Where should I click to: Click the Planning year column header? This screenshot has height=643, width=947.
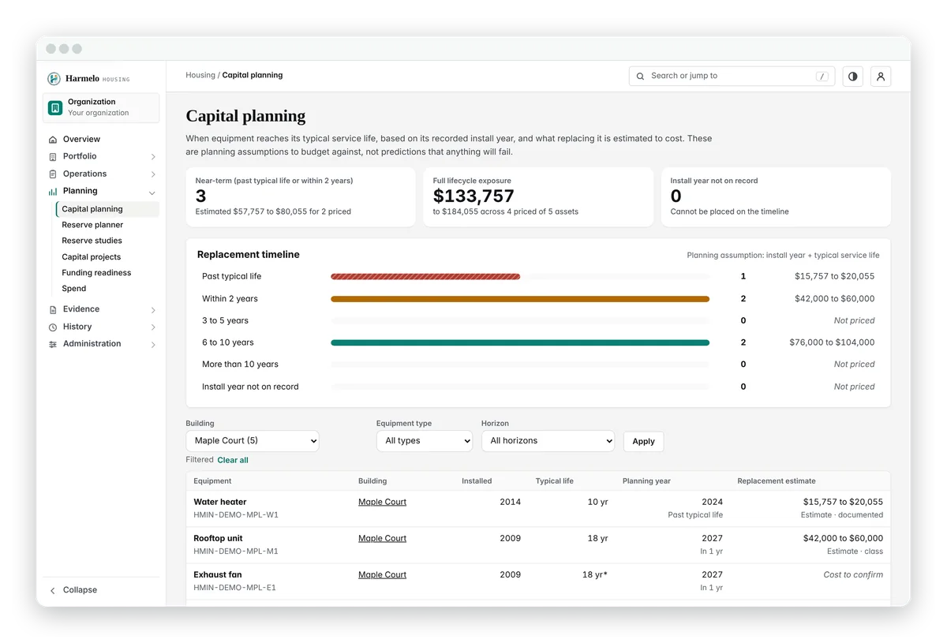click(646, 481)
